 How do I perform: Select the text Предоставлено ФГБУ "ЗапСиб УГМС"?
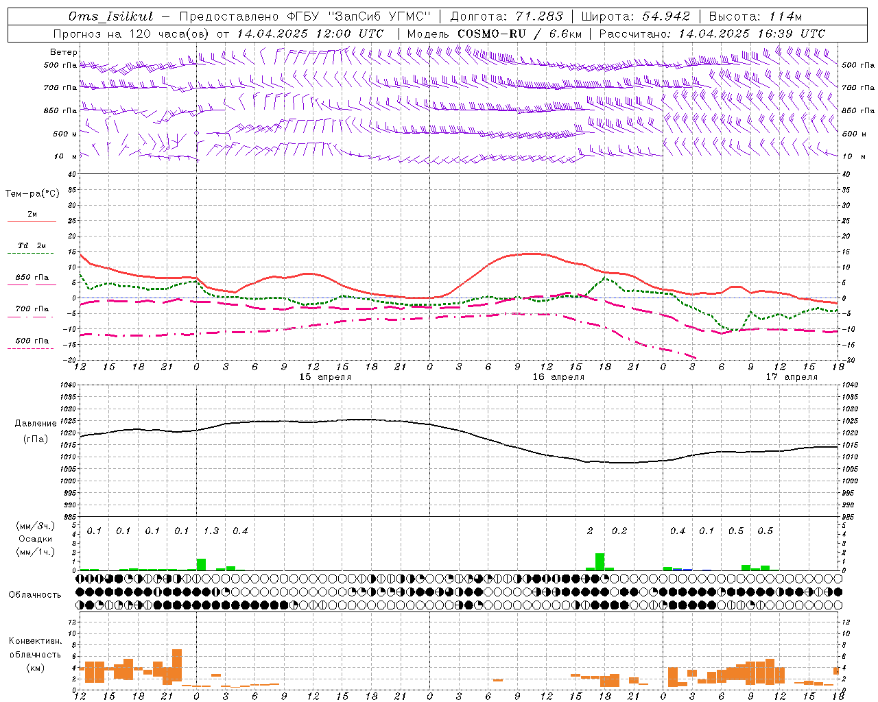(305, 16)
